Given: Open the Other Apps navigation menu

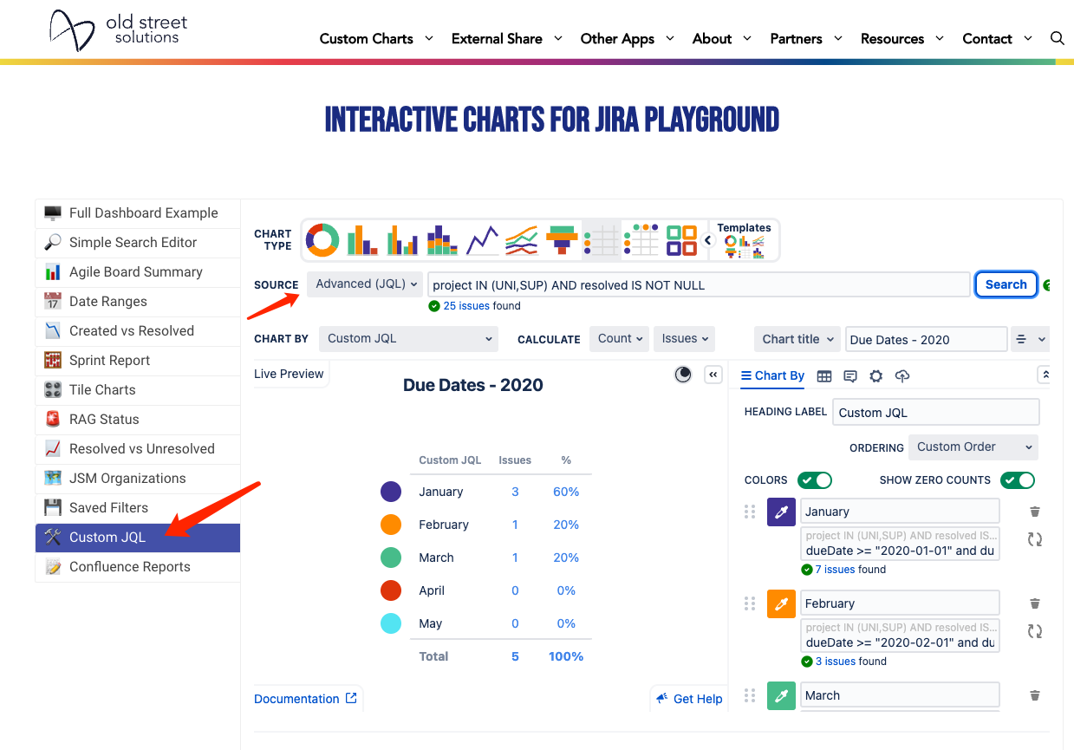Looking at the screenshot, I should (628, 38).
